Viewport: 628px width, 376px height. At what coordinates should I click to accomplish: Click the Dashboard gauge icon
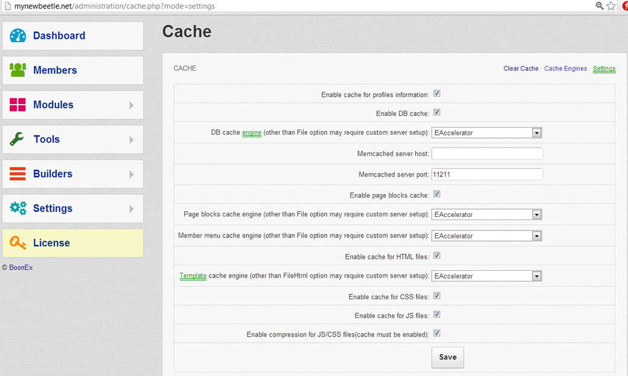point(18,36)
